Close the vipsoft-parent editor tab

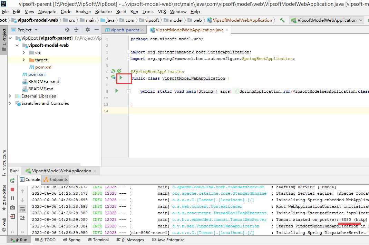click(x=142, y=30)
